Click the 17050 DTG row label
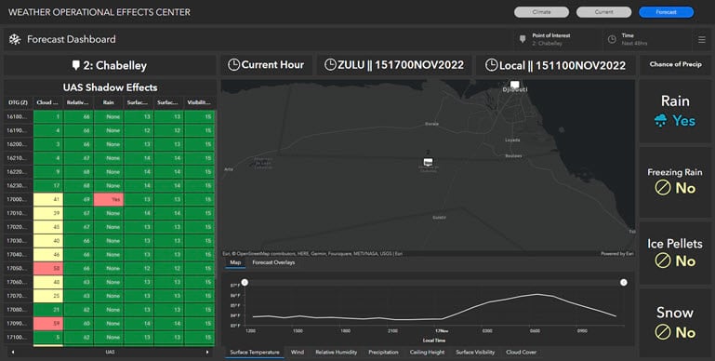The height and width of the screenshot is (361, 715). click(x=19, y=268)
